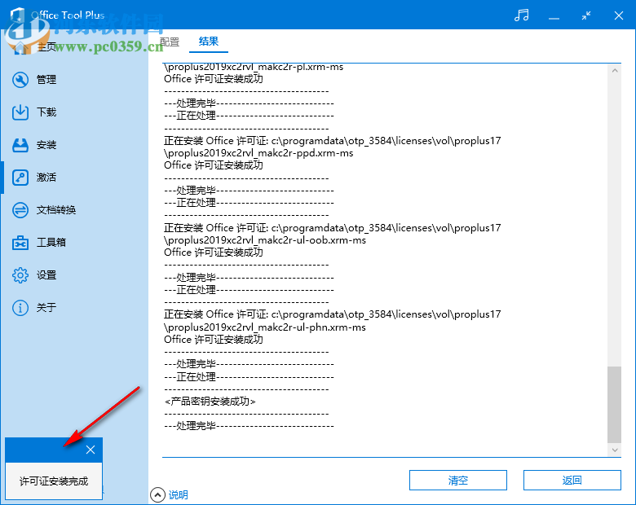636x505 pixels.
Task: Select 设置 label in the sidebar
Action: [46, 275]
